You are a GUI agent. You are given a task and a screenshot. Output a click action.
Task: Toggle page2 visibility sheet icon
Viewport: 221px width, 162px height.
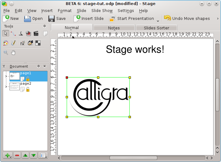click(22, 89)
